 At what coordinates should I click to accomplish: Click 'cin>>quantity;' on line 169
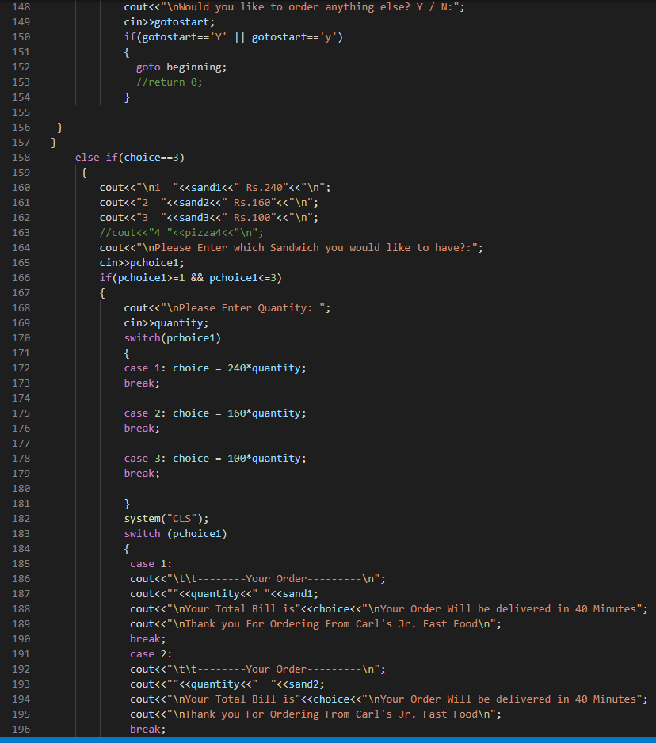click(x=166, y=323)
